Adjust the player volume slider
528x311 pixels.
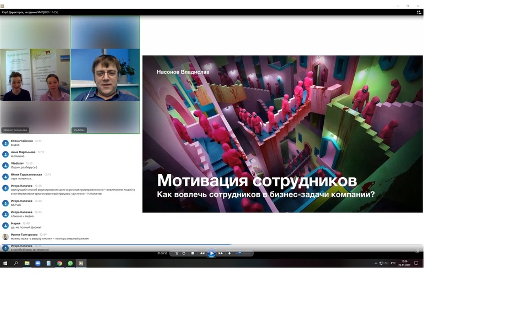pyautogui.click(x=241, y=253)
